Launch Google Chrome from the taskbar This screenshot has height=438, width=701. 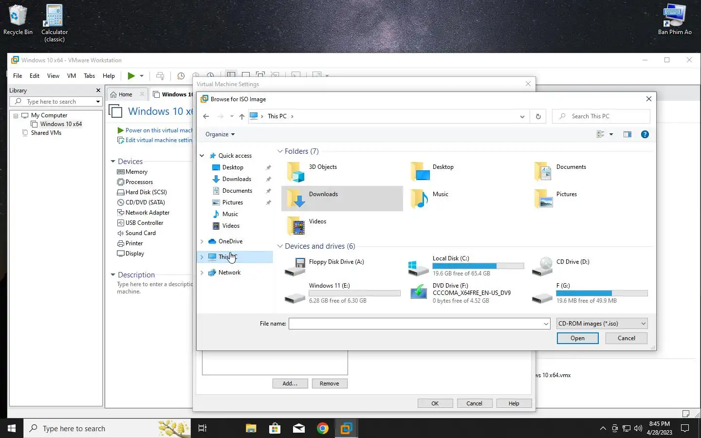pos(322,428)
